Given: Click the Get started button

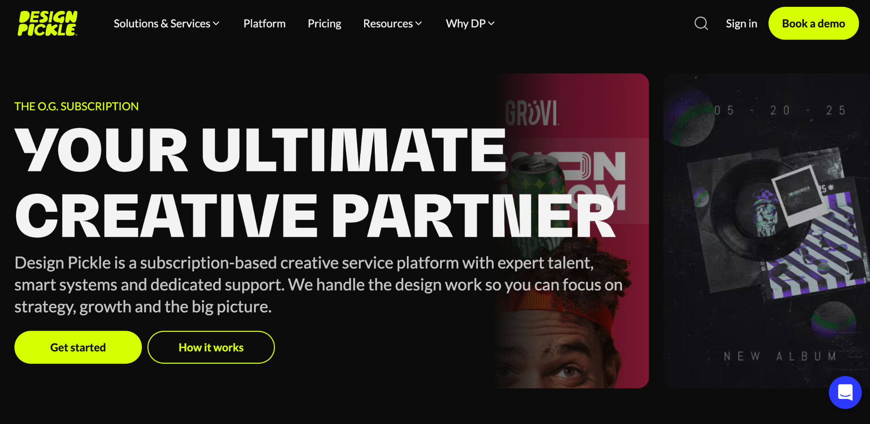Looking at the screenshot, I should [78, 347].
